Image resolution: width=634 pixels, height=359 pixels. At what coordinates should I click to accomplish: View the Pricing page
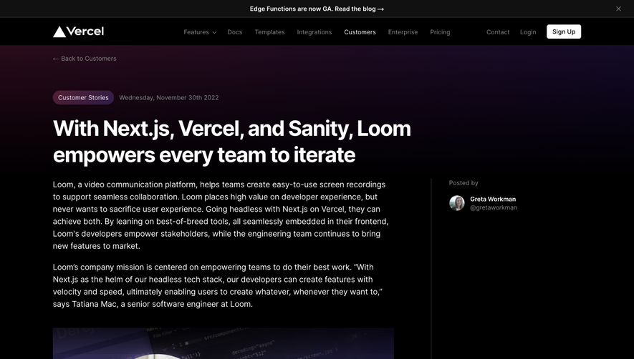pyautogui.click(x=440, y=32)
